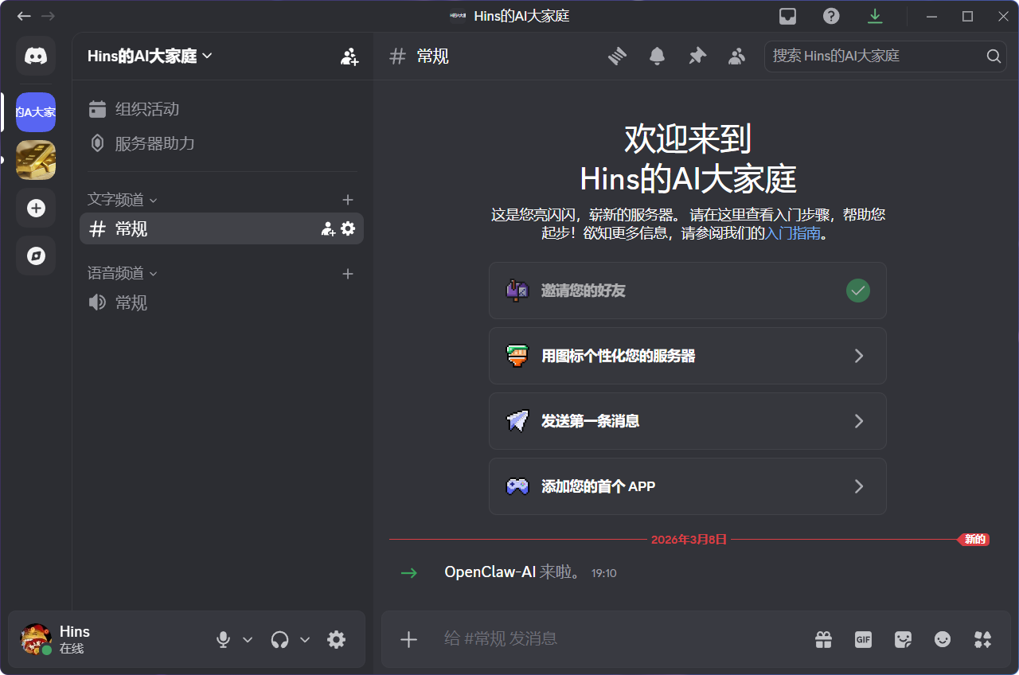The width and height of the screenshot is (1019, 675).
Task: Click the 19:10 timestamp on the join message
Action: (x=604, y=573)
